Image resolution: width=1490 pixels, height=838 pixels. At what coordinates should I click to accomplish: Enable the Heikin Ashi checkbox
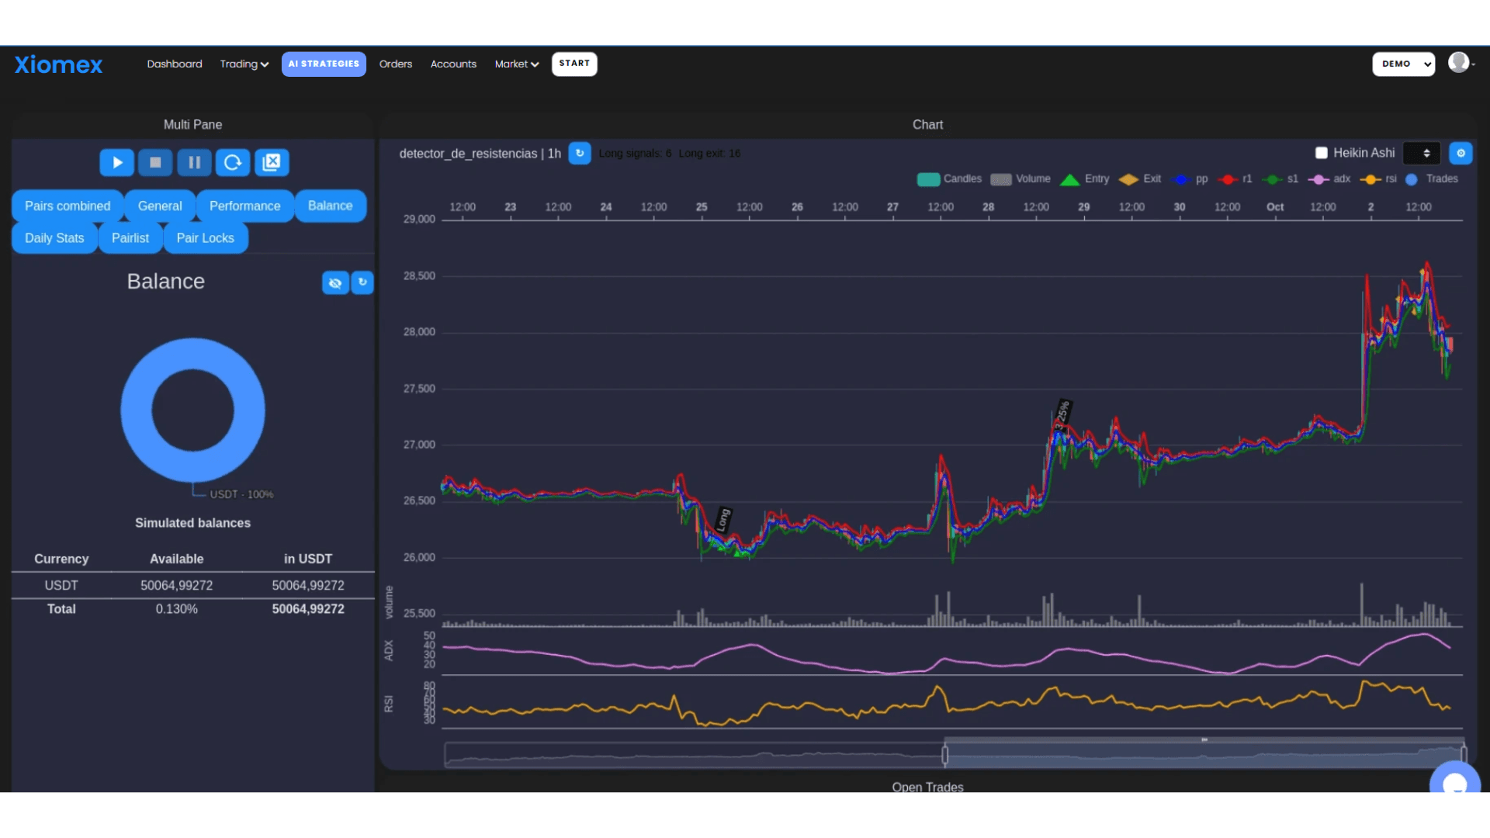(x=1322, y=153)
